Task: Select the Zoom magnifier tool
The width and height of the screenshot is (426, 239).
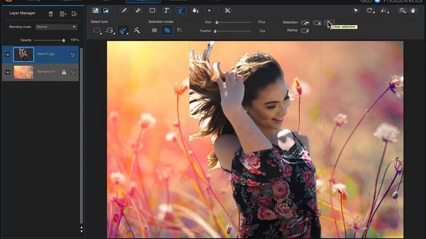Action: coord(402,11)
